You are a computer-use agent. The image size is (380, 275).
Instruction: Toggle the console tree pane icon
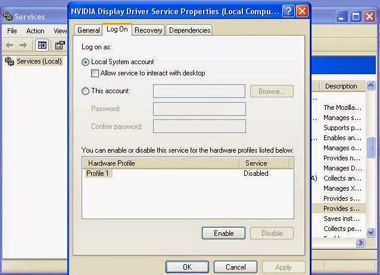42,45
